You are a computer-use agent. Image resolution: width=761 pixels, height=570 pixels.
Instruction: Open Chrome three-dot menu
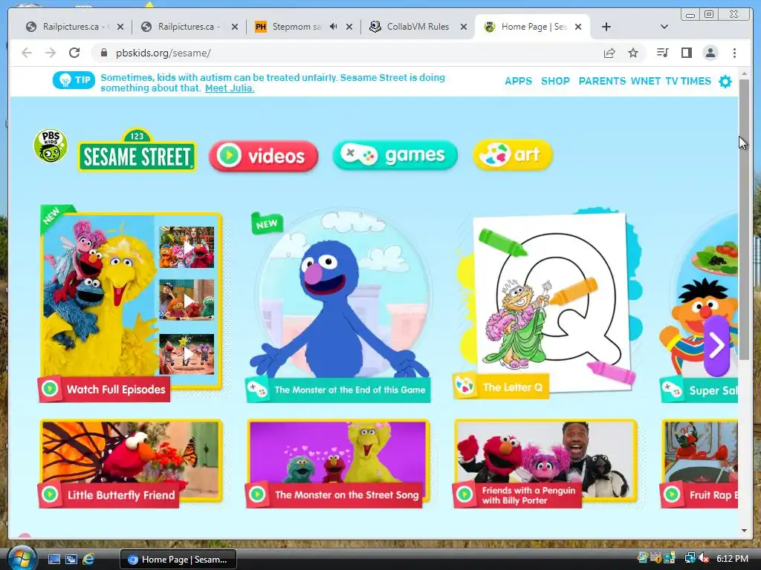pos(735,53)
